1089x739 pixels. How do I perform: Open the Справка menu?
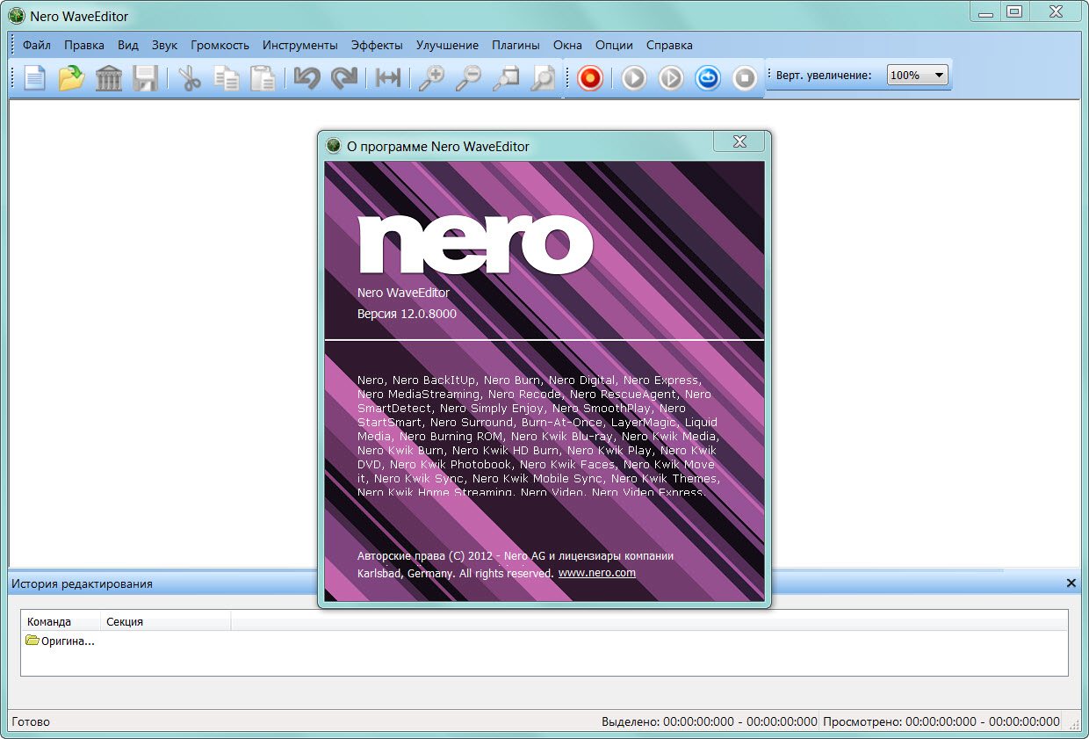point(669,45)
